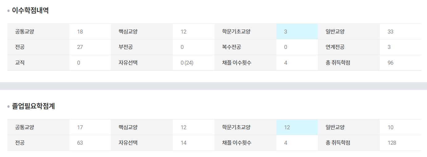Click the highlighted 학문기초교양 value 12 under 졸업필요학점계
Screen dimensions: 427x157
(x=287, y=127)
